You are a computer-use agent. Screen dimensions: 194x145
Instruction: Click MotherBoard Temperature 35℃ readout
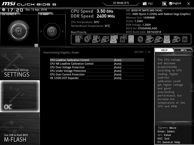pos(91,26)
